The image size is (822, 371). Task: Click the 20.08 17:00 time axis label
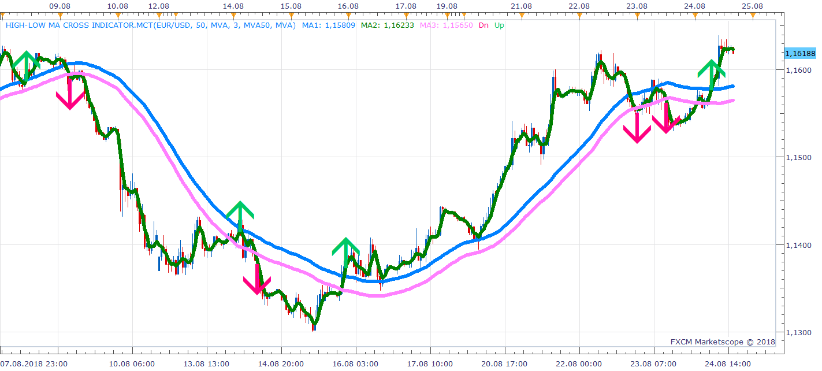click(x=505, y=363)
